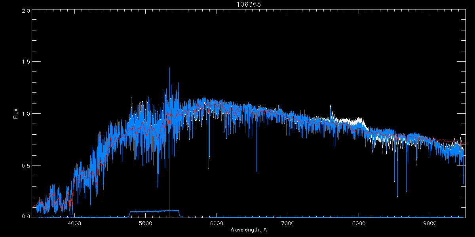Click the tallest flux spike's tip near 5300 Å
This screenshot has height=237, width=475.
[169, 68]
